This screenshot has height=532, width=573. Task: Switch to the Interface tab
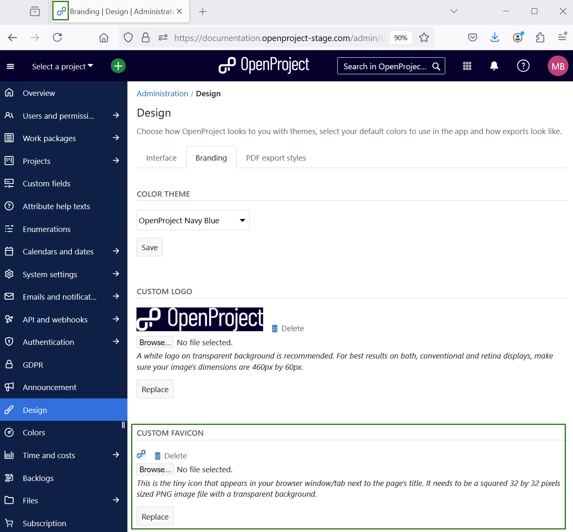tap(161, 158)
